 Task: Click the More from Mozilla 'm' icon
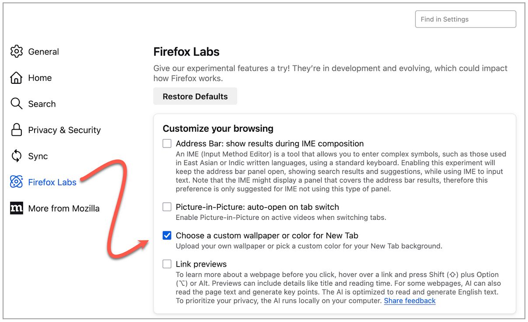point(16,208)
